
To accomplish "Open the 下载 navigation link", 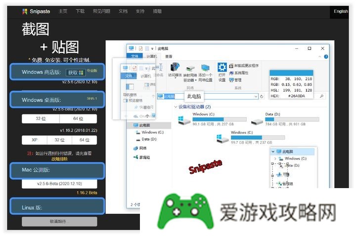I will [x=80, y=11].
